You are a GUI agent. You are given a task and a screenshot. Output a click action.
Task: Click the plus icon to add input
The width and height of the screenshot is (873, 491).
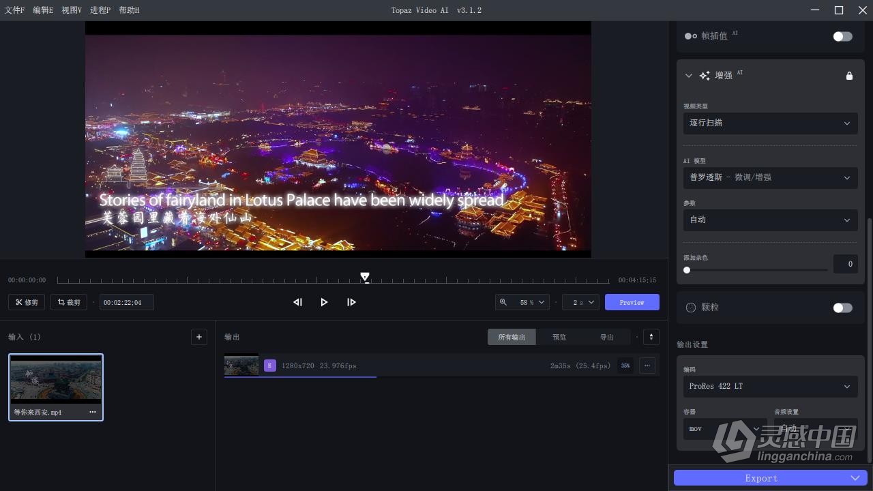click(199, 337)
